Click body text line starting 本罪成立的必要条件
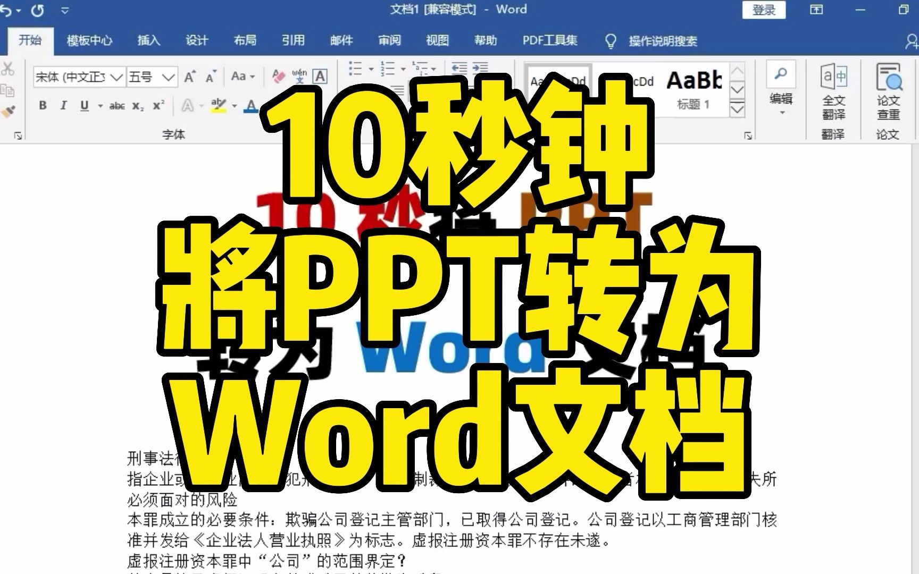Screen dimensions: 919x574 point(452,520)
